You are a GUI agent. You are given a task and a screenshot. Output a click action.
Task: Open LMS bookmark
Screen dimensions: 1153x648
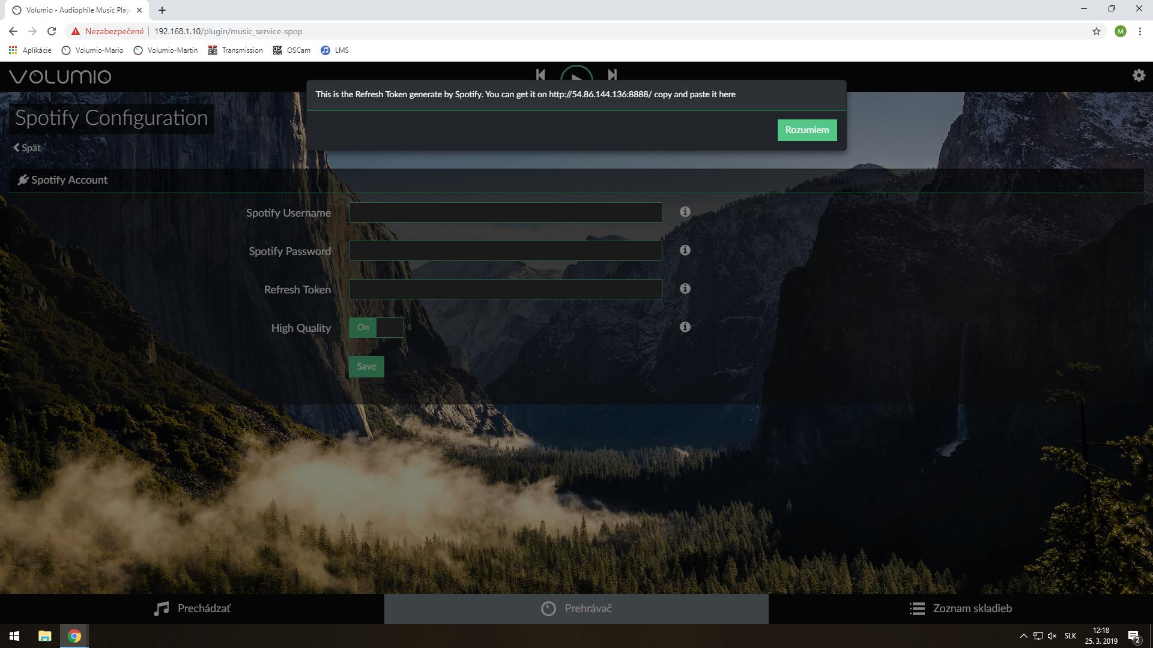[334, 50]
